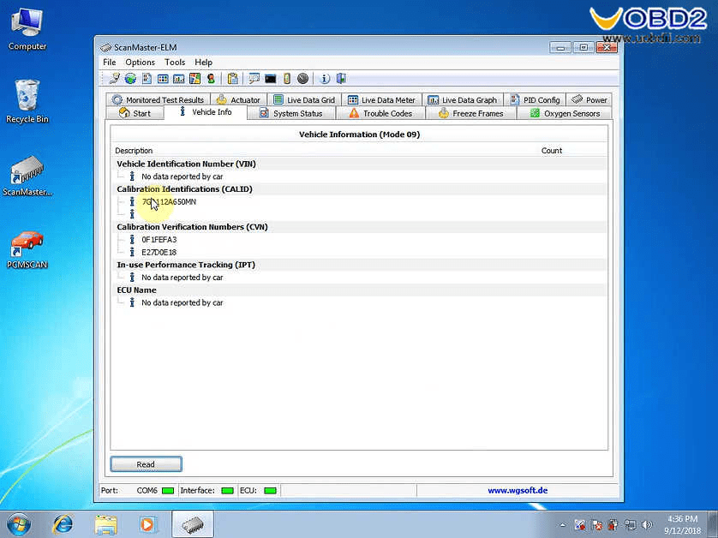Click the terminal screen toolbar icon

coord(270,78)
